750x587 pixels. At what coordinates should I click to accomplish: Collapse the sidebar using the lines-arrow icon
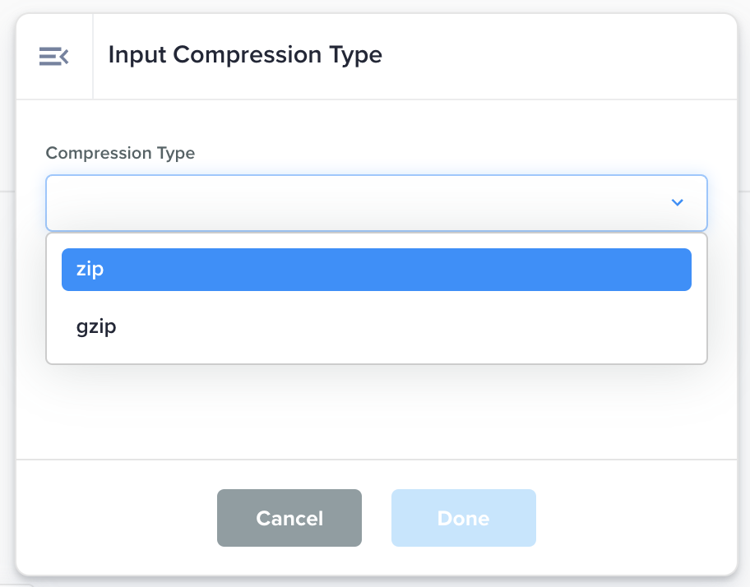[x=53, y=56]
